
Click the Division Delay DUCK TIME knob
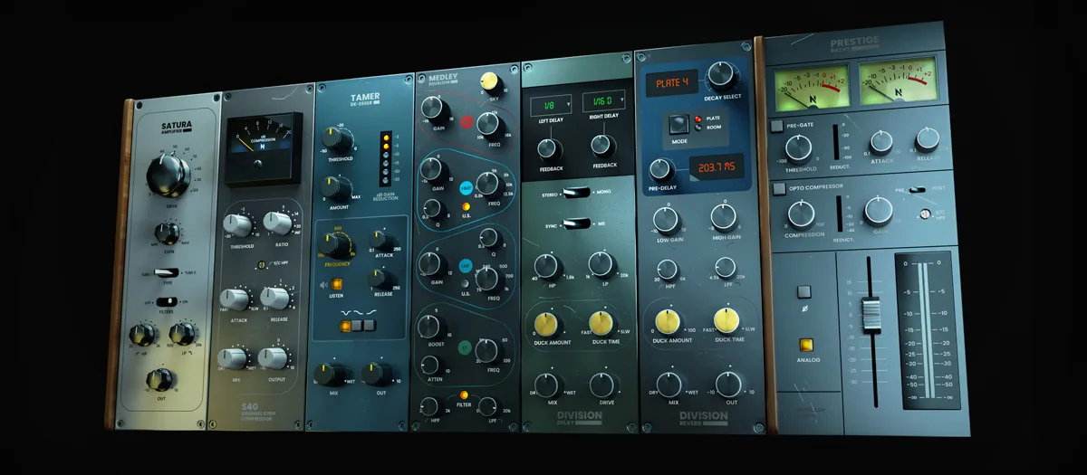pos(602,324)
